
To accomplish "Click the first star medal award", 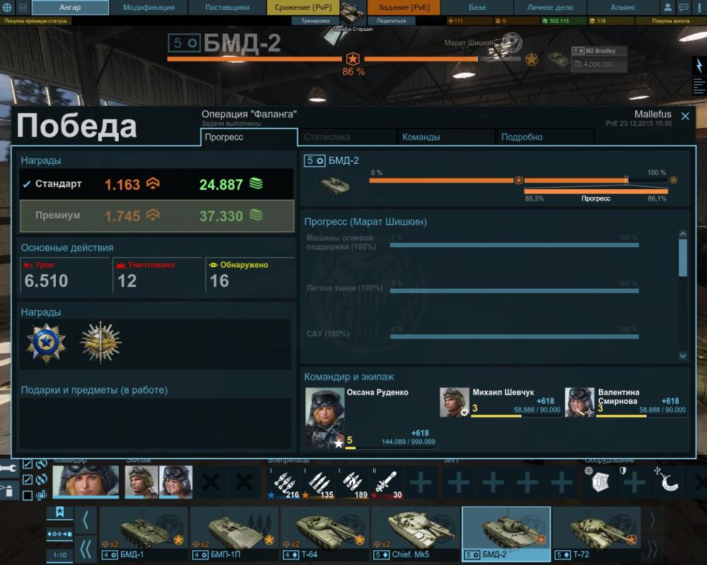I will (46, 343).
